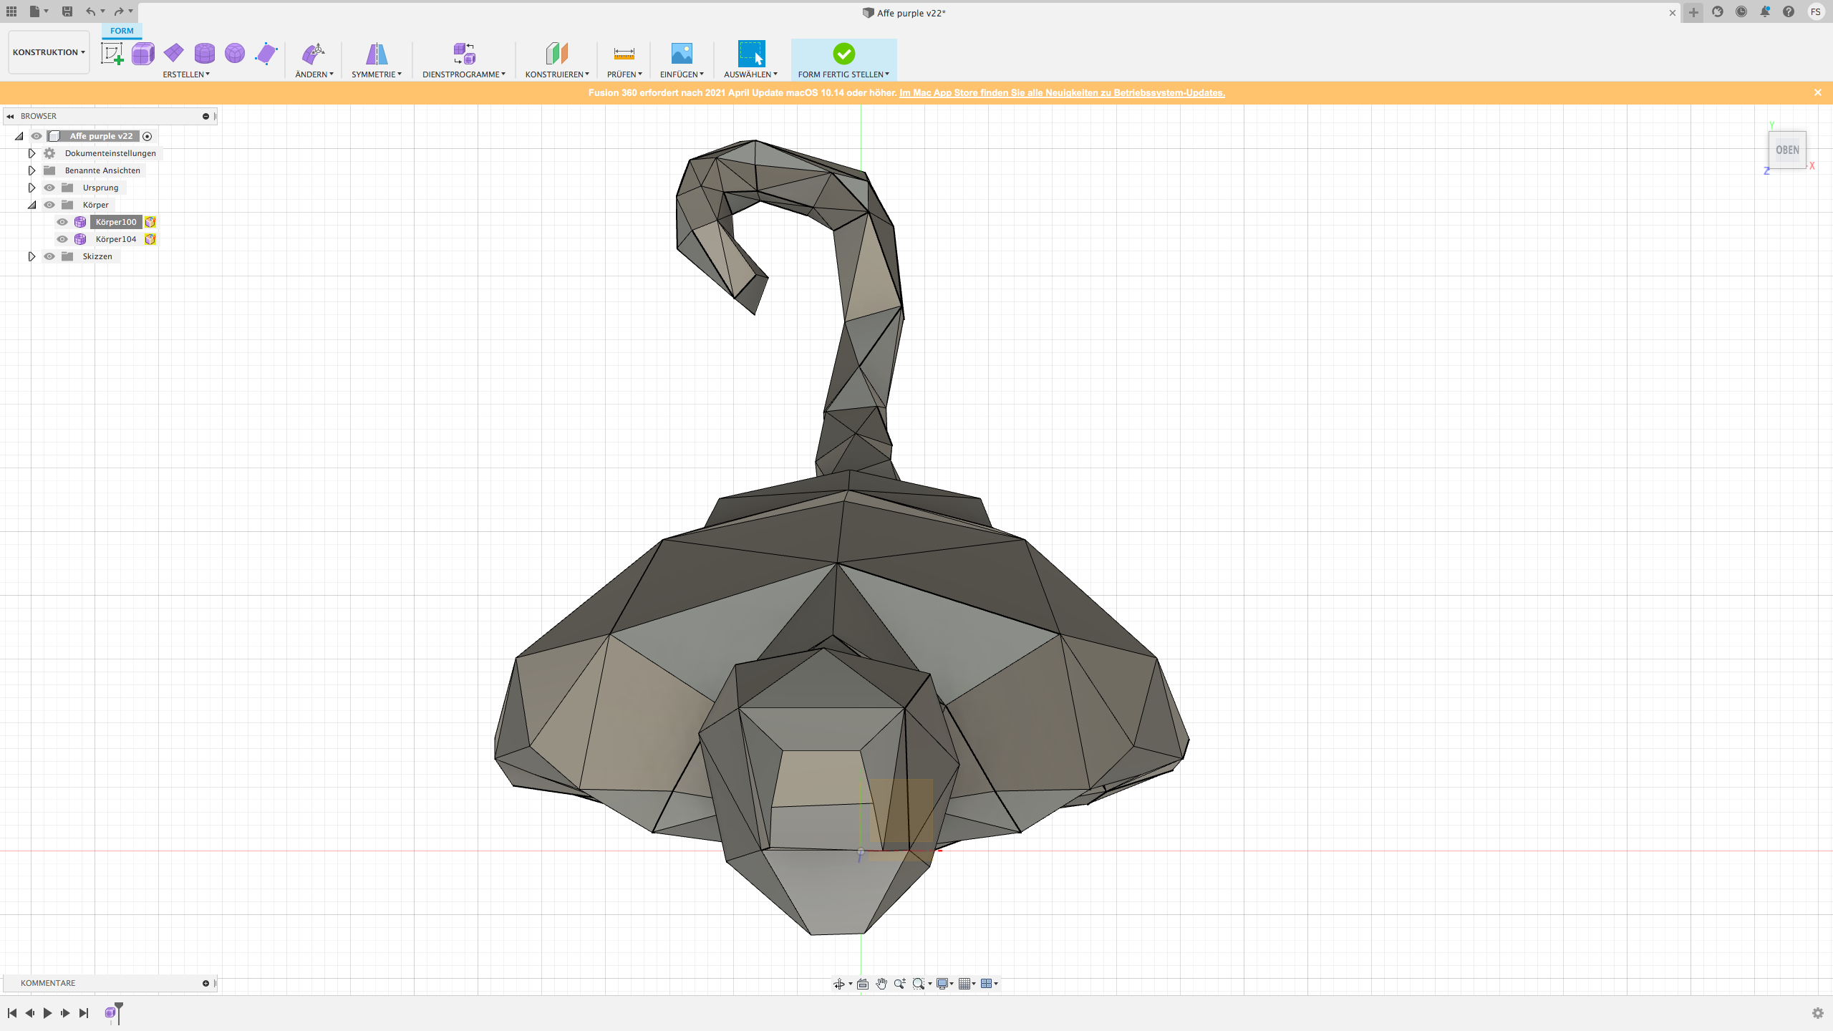This screenshot has width=1833, height=1031.
Task: Select the Measure ruler tool
Action: 624,54
